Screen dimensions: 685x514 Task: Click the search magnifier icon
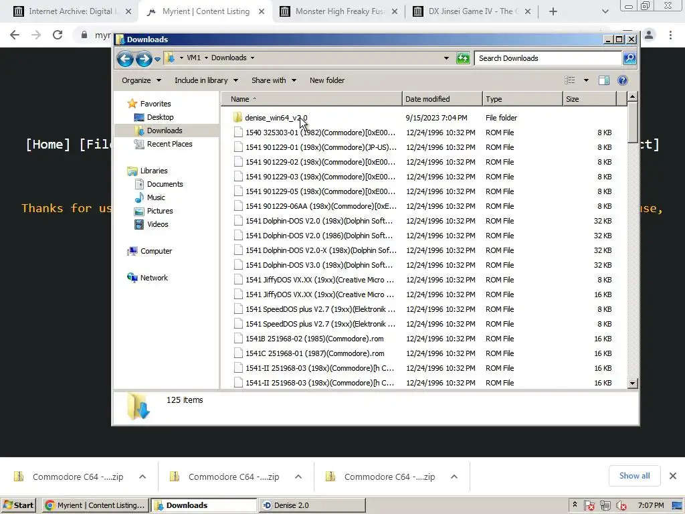[629, 58]
